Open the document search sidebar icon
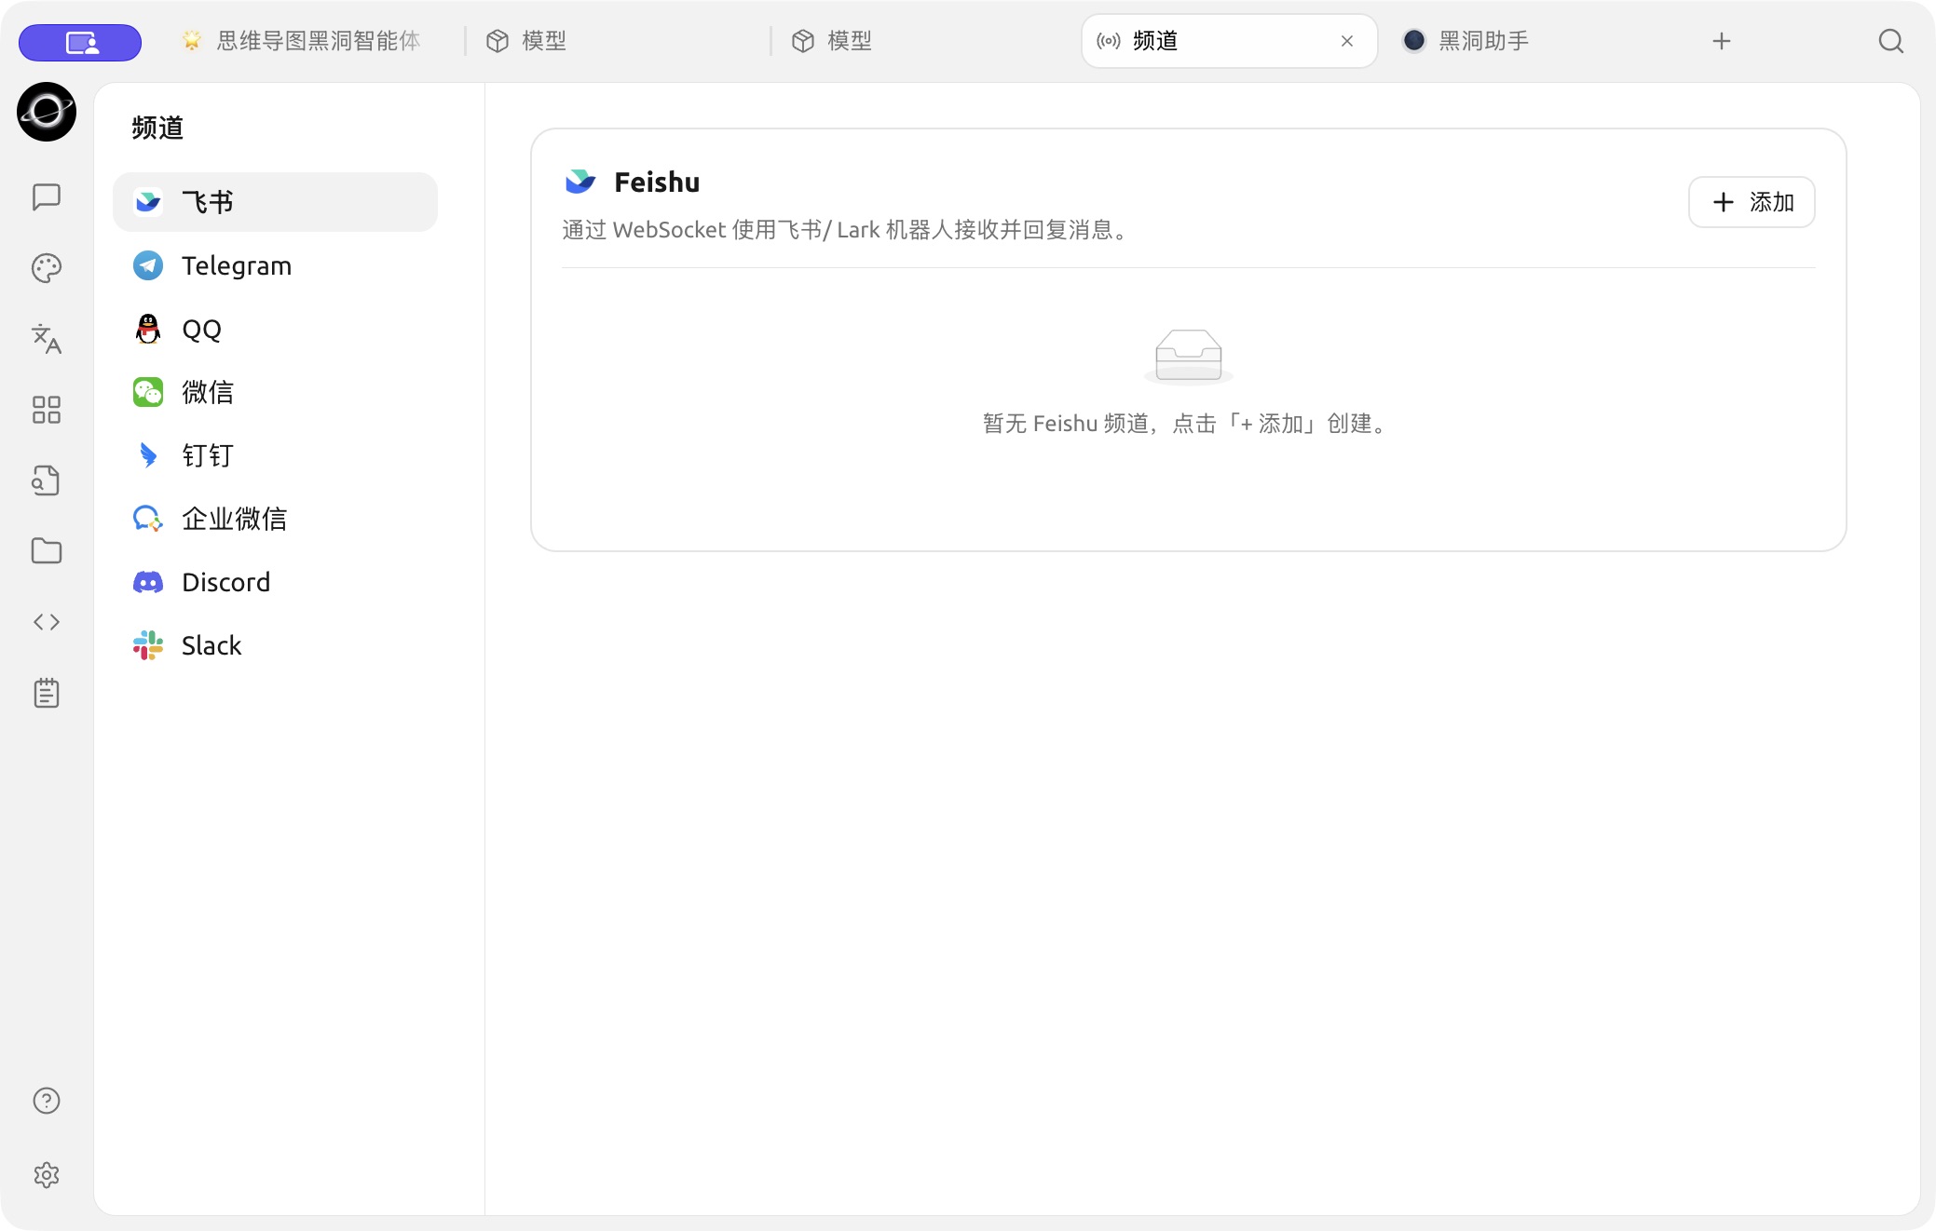Viewport: 1936px width, 1231px height. pyautogui.click(x=47, y=480)
